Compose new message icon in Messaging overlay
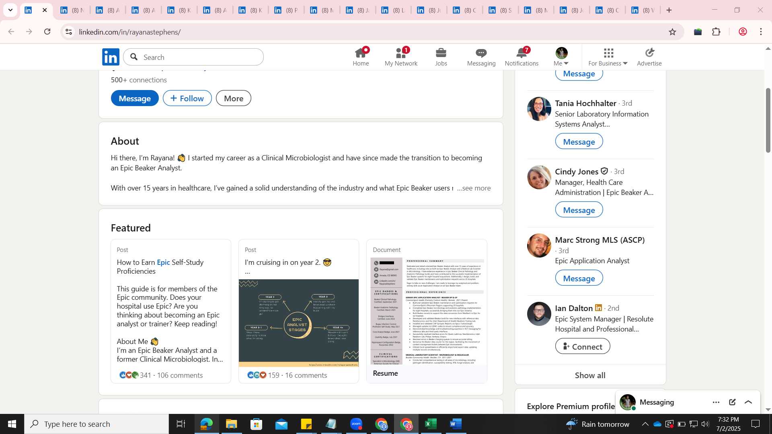Image resolution: width=772 pixels, height=434 pixels. pos(732,402)
